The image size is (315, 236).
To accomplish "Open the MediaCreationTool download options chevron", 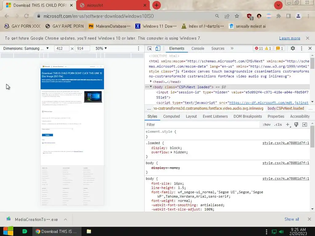I will point(66,219).
